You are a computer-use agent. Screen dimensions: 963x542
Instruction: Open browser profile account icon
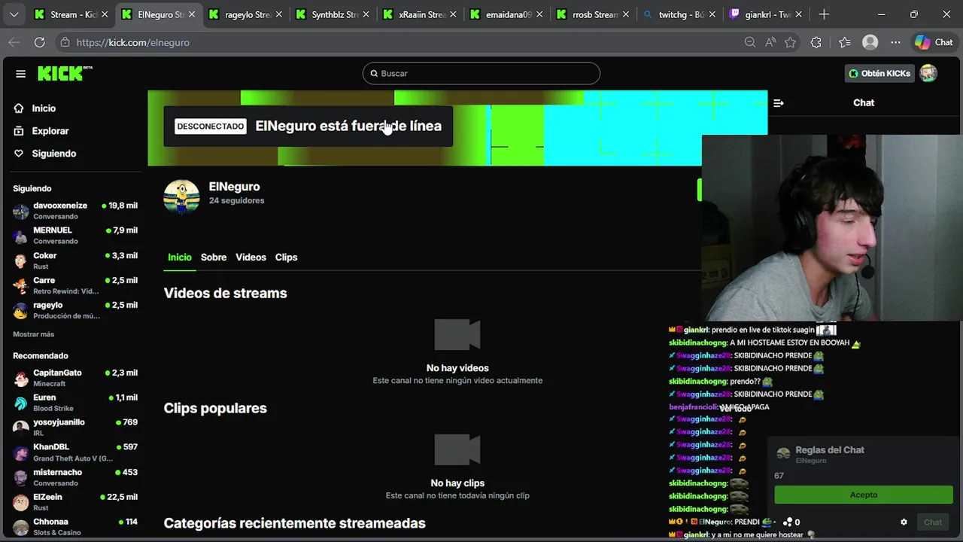870,42
